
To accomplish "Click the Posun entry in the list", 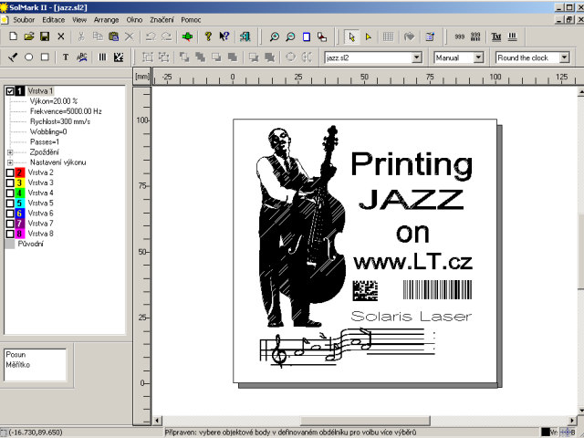I will (x=16, y=355).
